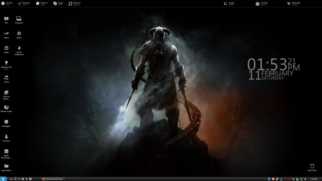Open the first desktop icon beside Computer
Screen dimensions: 322x181
pyautogui.click(x=6, y=20)
